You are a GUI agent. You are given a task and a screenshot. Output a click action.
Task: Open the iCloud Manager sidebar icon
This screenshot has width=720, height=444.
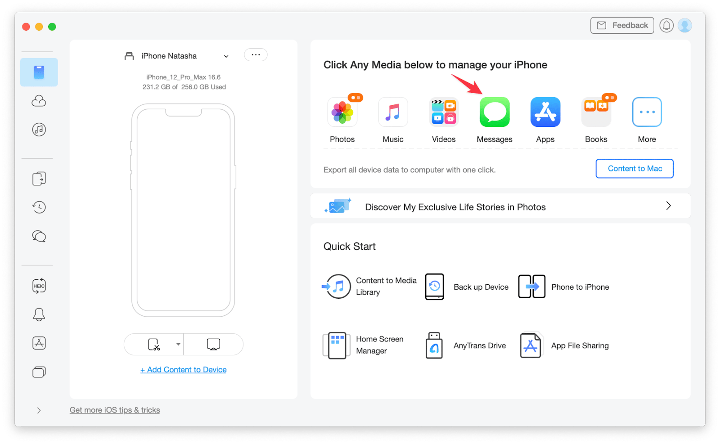(x=39, y=101)
